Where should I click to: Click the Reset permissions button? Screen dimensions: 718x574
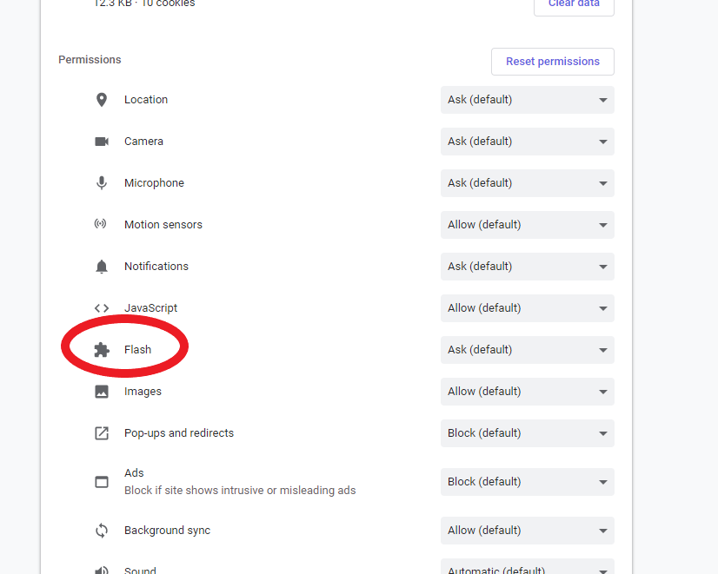coord(553,62)
